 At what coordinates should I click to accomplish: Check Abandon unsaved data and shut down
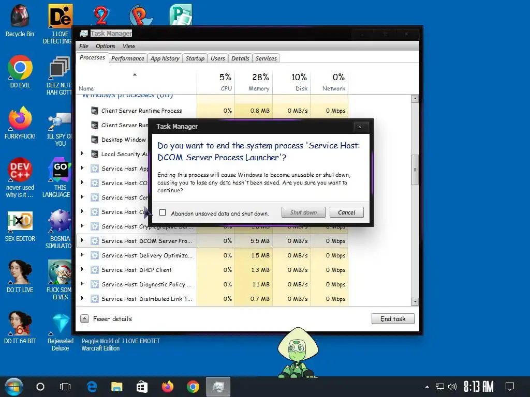coord(163,212)
